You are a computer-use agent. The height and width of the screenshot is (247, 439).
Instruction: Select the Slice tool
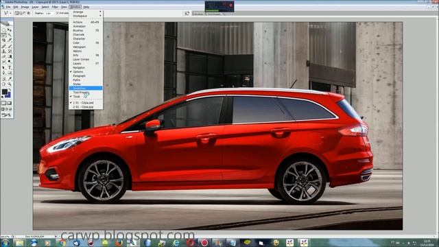click(x=10, y=40)
